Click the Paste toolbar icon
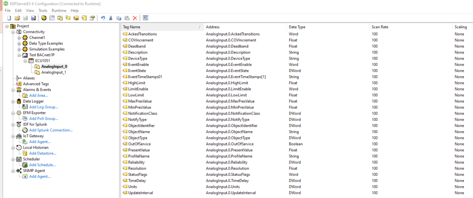 tap(127, 18)
